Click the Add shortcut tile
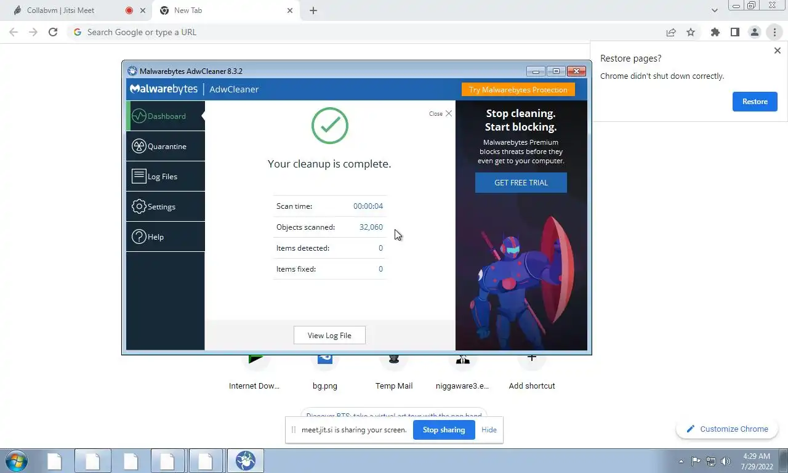The image size is (788, 473). [532, 373]
